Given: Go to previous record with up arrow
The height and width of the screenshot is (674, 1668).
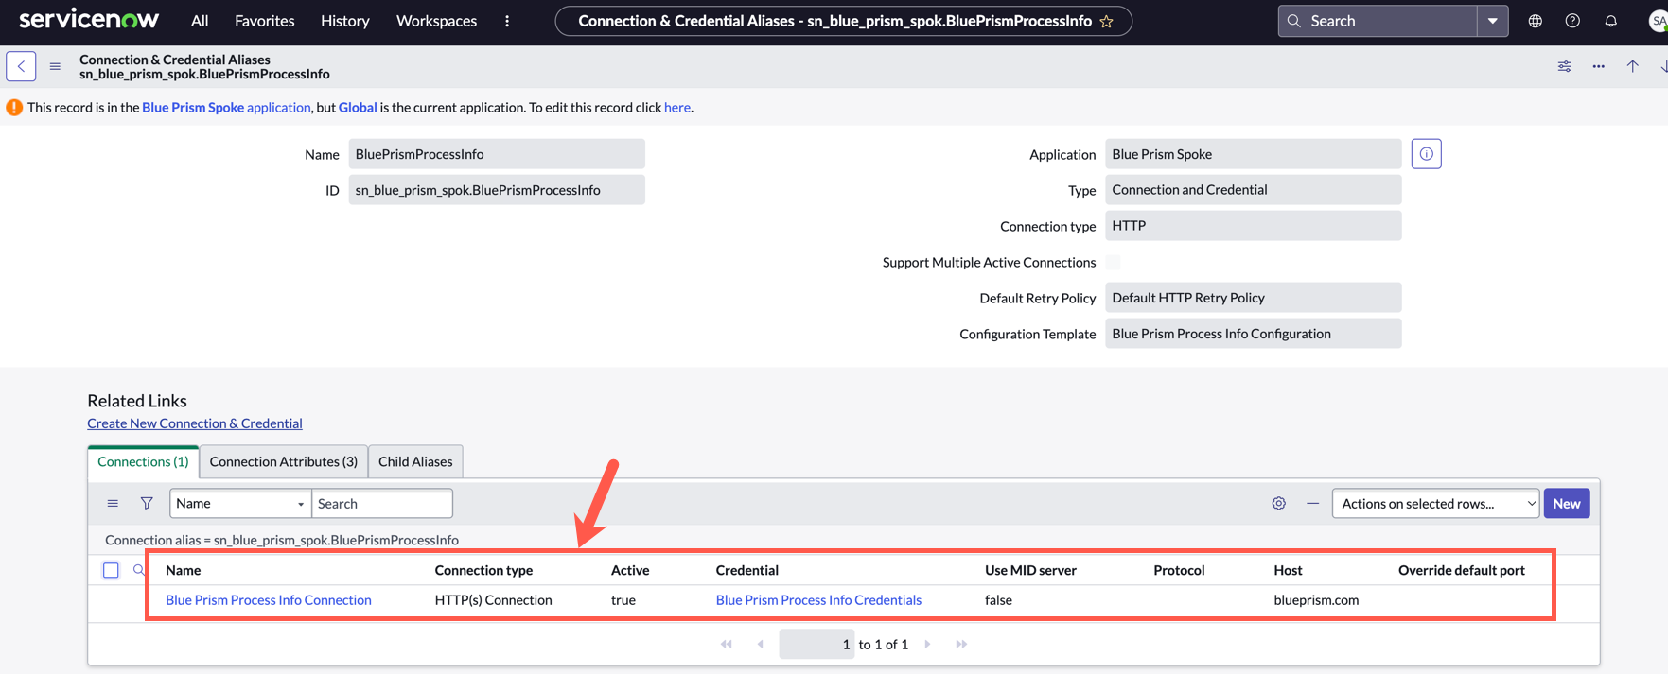Looking at the screenshot, I should tap(1632, 66).
